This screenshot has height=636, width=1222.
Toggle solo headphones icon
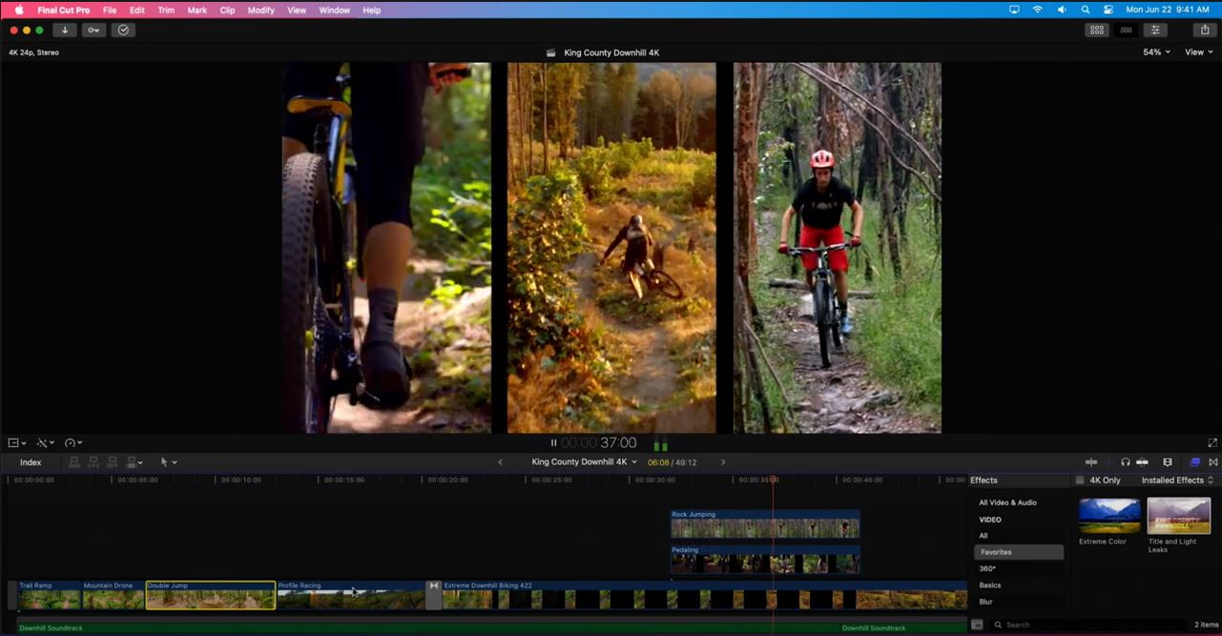coord(1126,462)
